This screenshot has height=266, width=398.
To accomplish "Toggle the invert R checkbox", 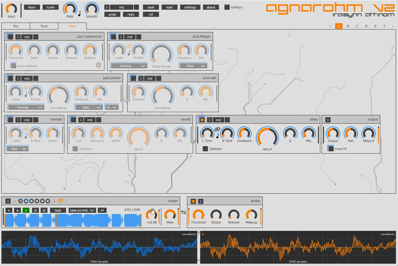I will point(331,149).
